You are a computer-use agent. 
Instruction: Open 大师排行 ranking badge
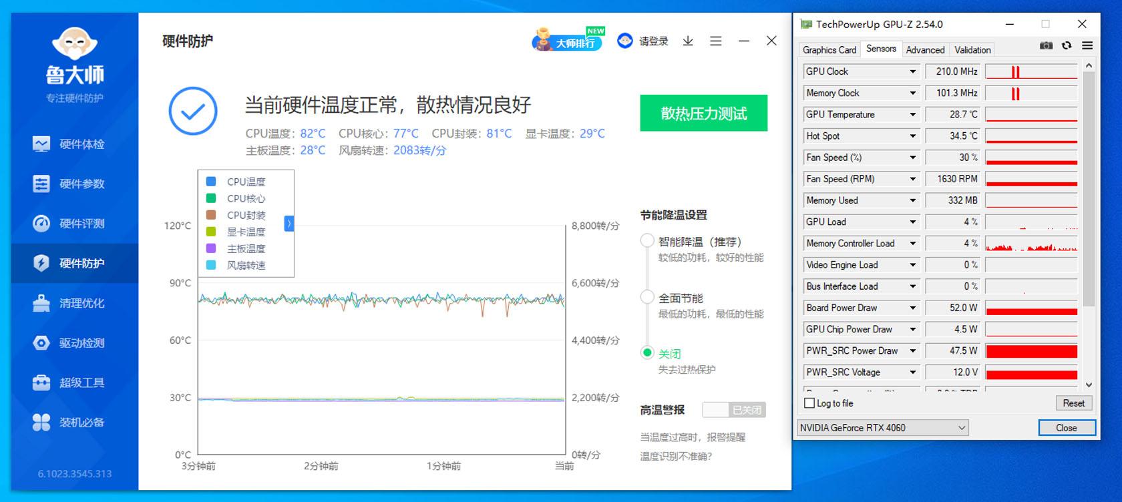tap(569, 40)
